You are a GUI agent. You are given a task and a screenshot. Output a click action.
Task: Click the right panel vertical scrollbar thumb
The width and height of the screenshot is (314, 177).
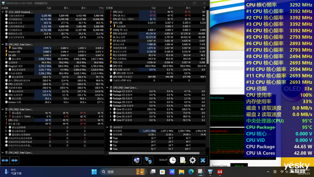[x=208, y=37]
